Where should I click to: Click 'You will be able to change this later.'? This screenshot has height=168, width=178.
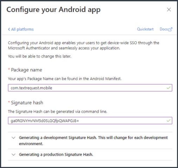coord(40,56)
